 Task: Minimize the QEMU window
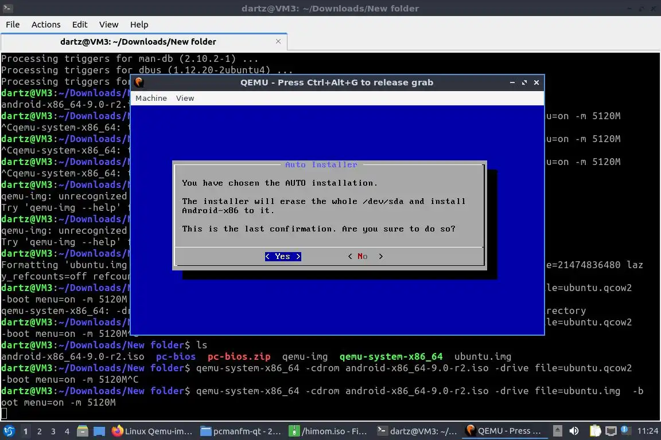click(x=512, y=82)
